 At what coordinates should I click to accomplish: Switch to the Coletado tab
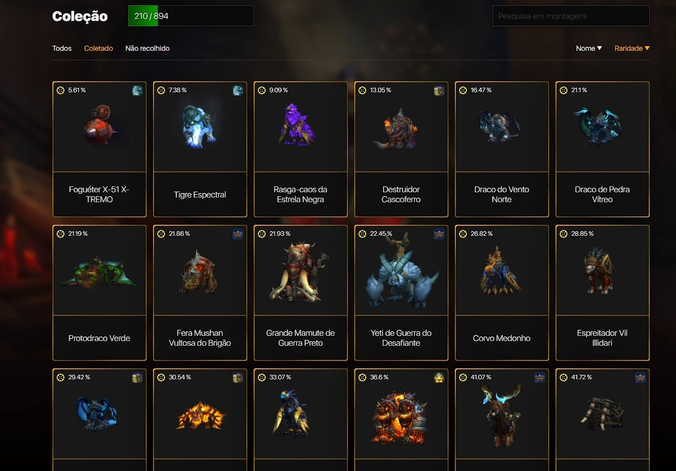click(x=99, y=48)
